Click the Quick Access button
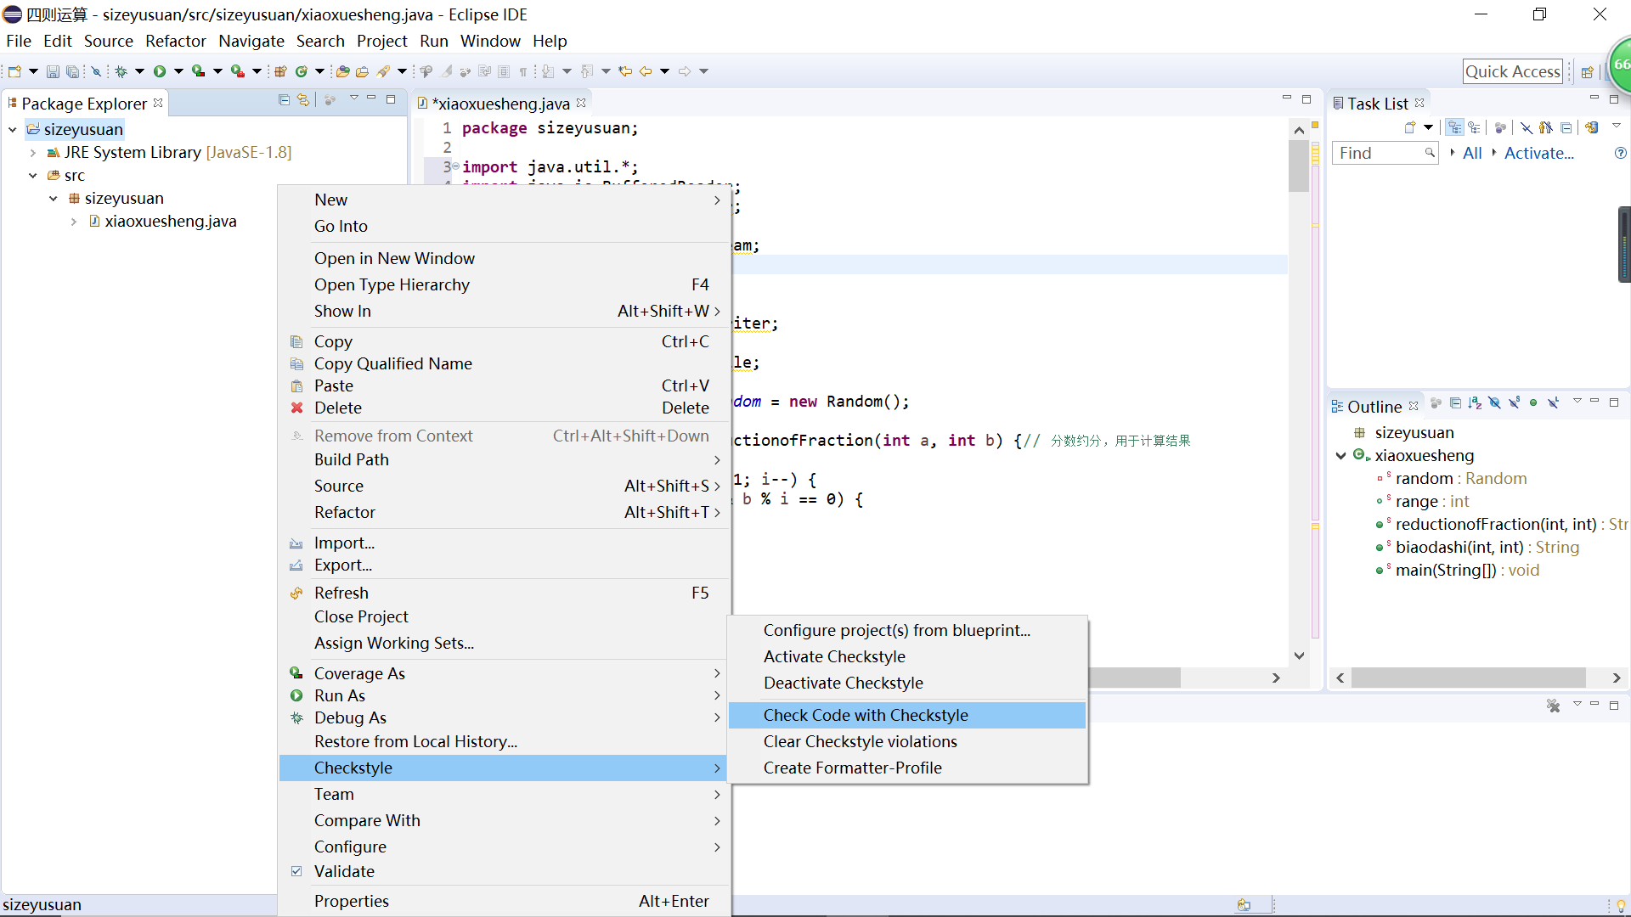 tap(1512, 71)
